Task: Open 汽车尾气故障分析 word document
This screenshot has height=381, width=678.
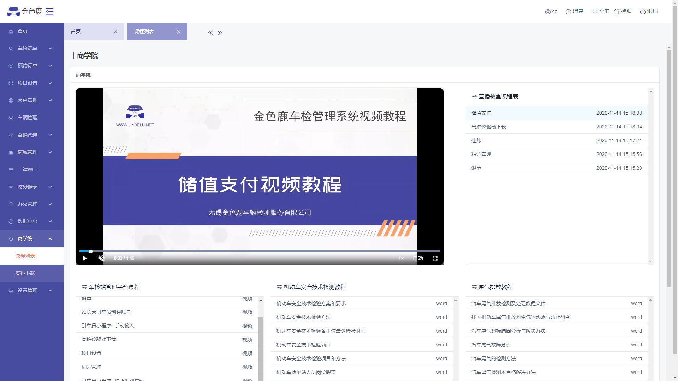Action: pos(557,345)
